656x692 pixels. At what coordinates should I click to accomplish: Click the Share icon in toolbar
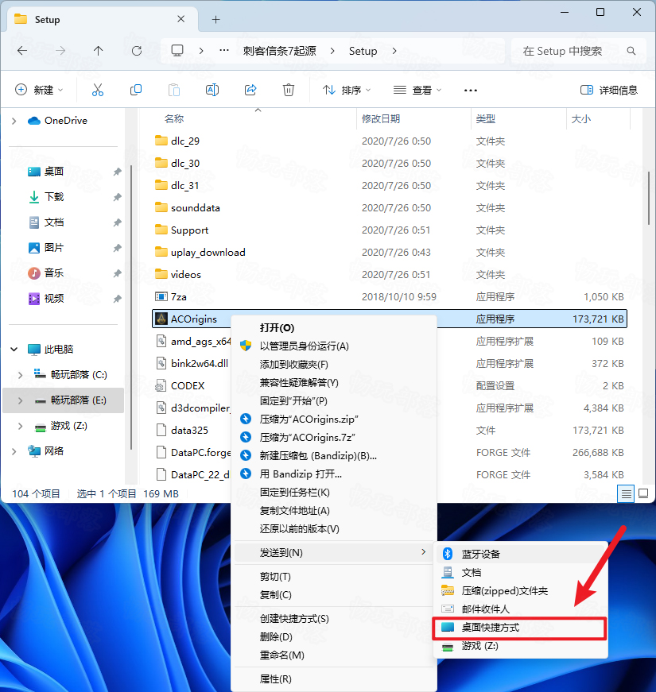(250, 90)
